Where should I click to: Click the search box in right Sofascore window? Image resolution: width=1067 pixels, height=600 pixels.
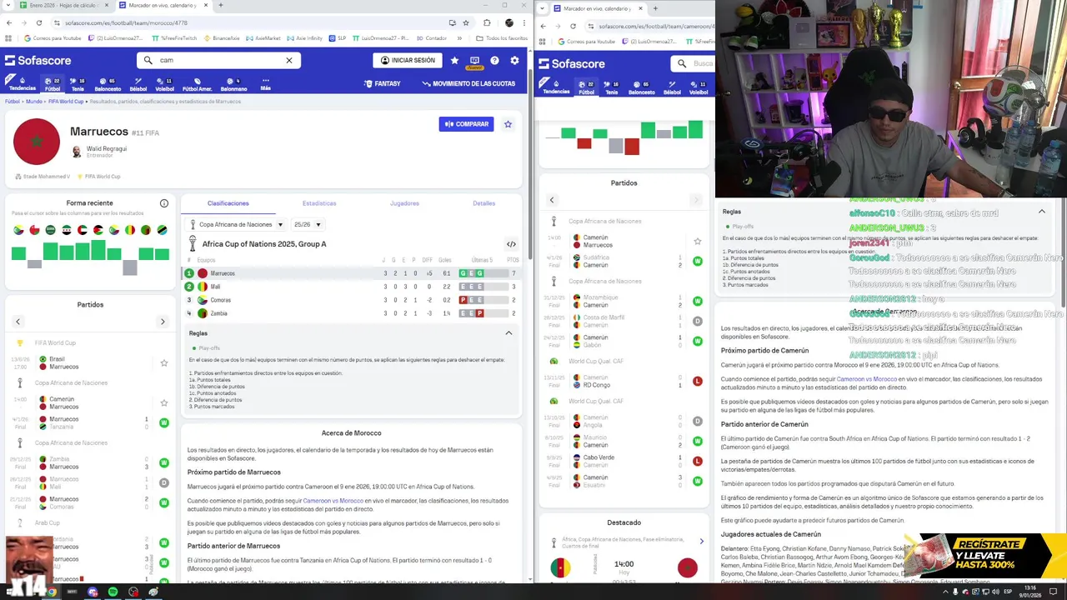click(x=693, y=63)
